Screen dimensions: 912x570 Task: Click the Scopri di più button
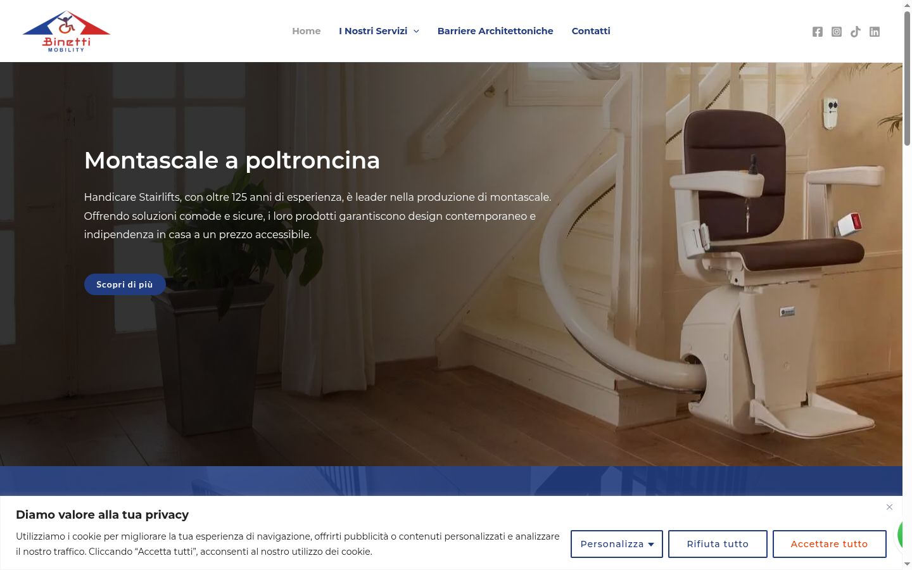[x=125, y=284]
